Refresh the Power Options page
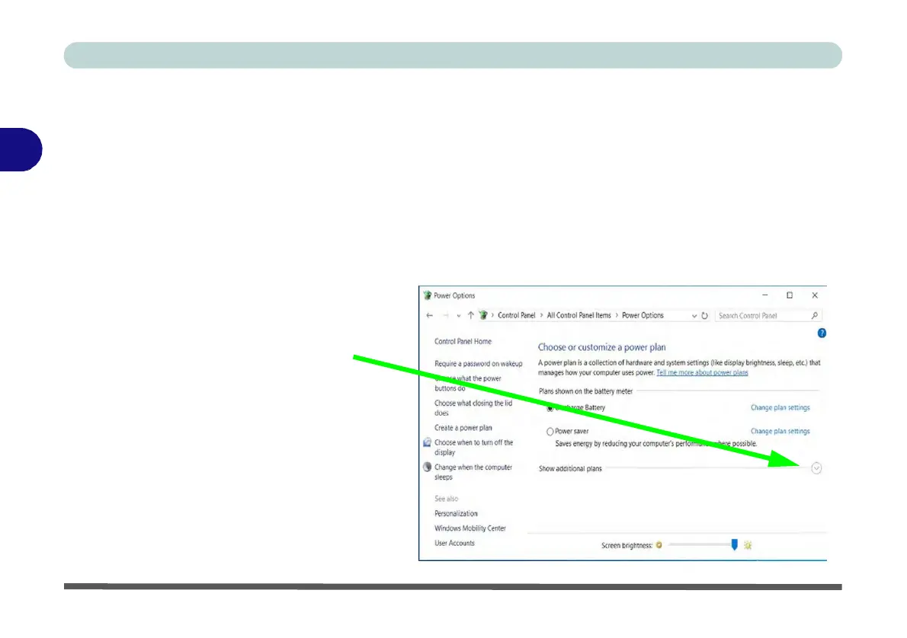 point(704,315)
